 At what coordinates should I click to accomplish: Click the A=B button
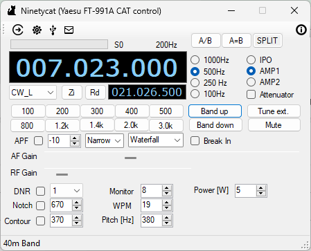pyautogui.click(x=236, y=41)
